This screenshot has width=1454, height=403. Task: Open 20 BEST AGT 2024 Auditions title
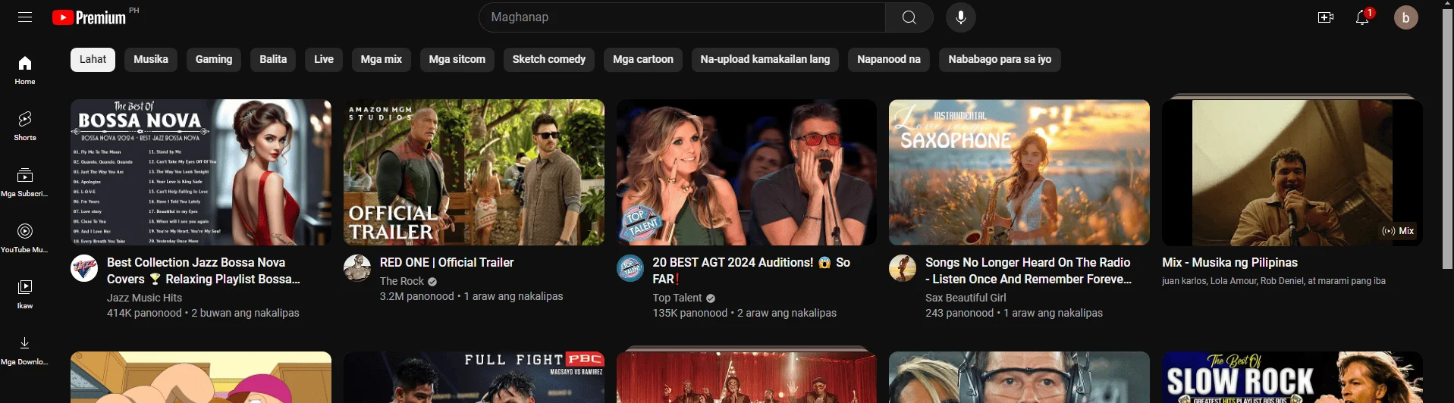tap(751, 270)
